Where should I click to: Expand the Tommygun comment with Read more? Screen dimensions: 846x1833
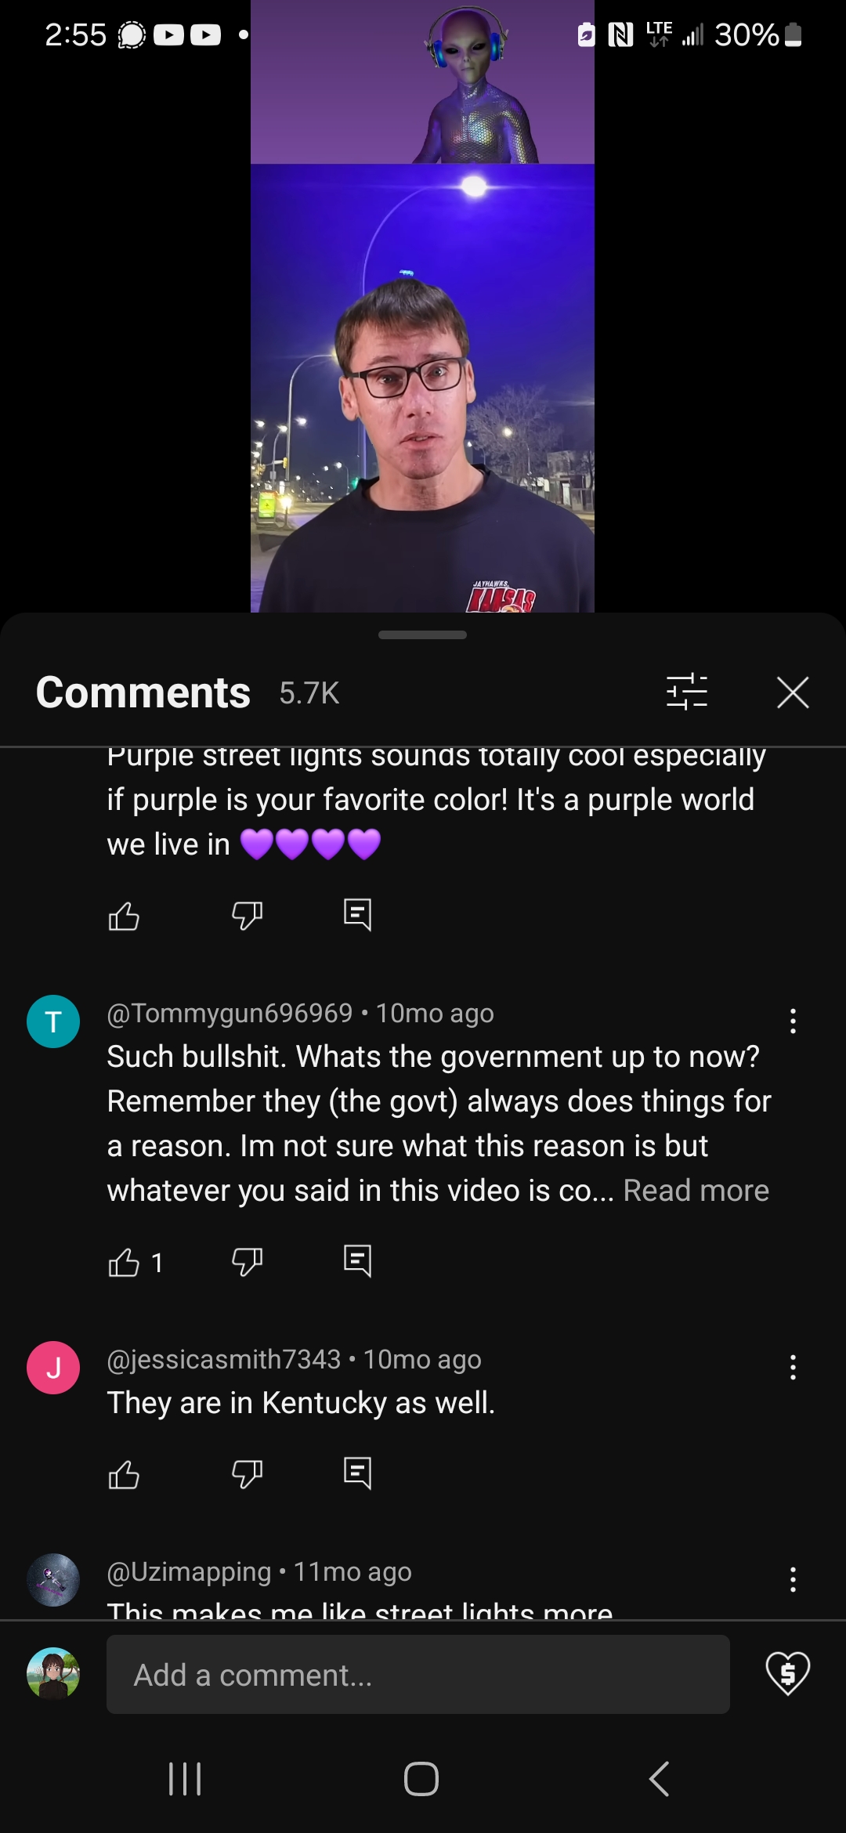pyautogui.click(x=696, y=1191)
